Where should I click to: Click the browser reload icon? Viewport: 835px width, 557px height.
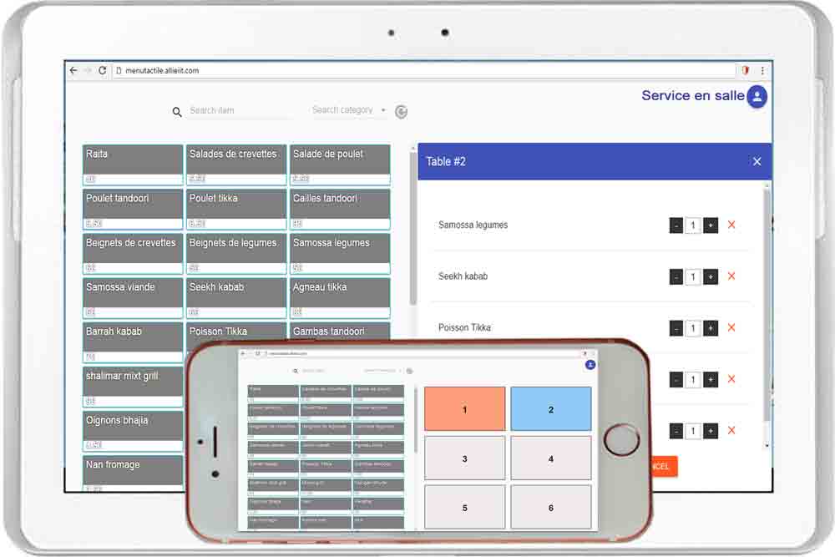tap(103, 71)
